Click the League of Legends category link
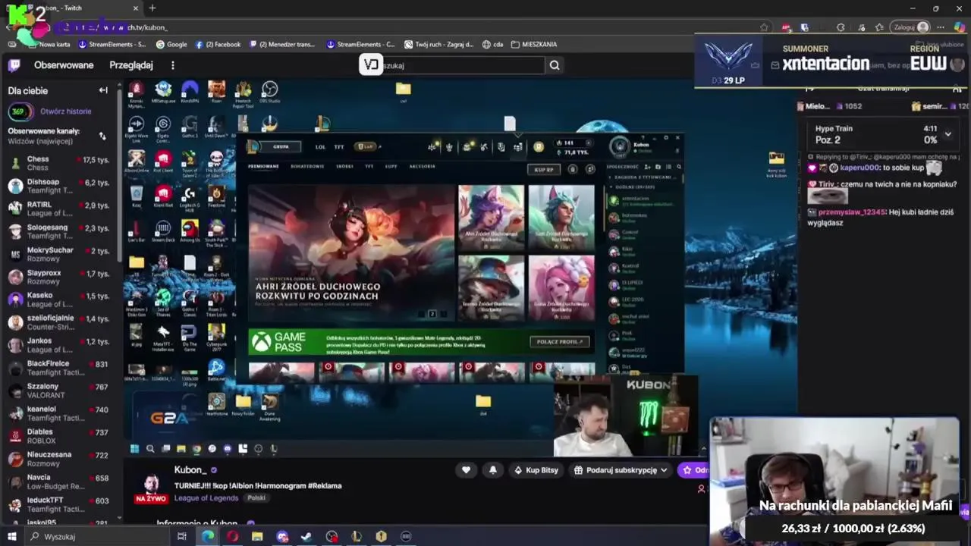Screen dimensions: 971x546 pos(206,498)
